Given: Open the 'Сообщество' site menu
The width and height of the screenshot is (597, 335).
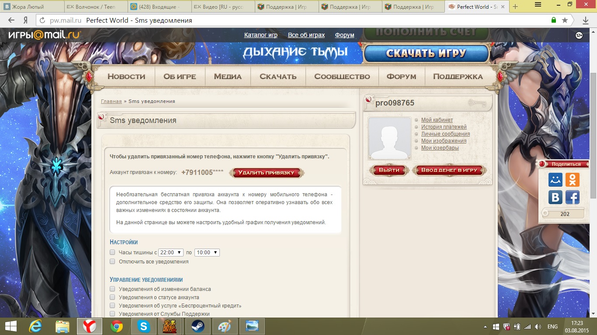Looking at the screenshot, I should coord(342,76).
